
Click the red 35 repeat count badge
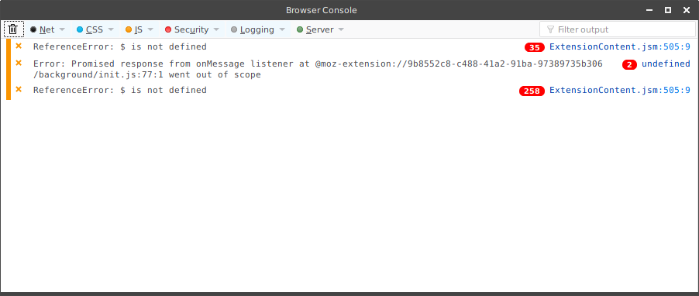pos(535,47)
